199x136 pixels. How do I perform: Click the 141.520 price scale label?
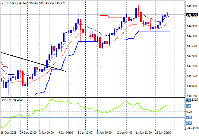pyautogui.click(x=192, y=76)
